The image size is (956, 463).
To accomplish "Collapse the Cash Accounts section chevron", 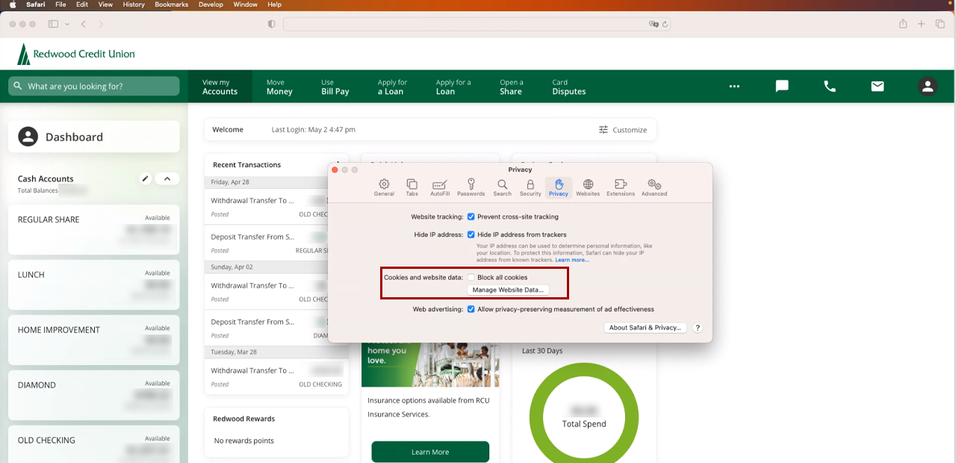I will click(x=167, y=178).
